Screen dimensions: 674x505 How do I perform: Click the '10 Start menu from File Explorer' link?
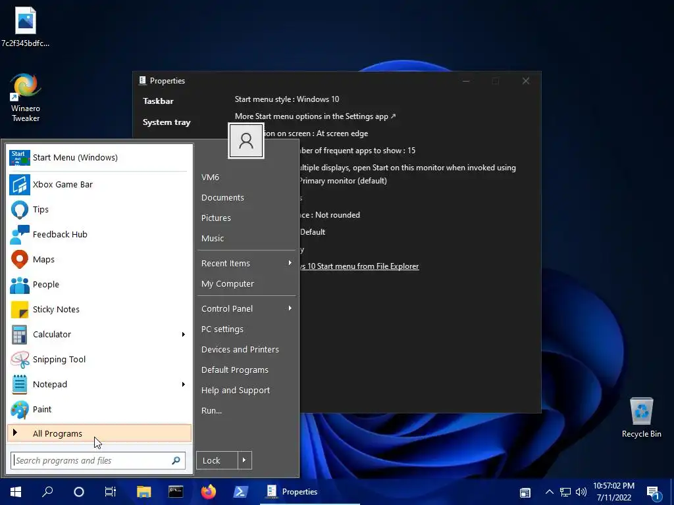[363, 266]
